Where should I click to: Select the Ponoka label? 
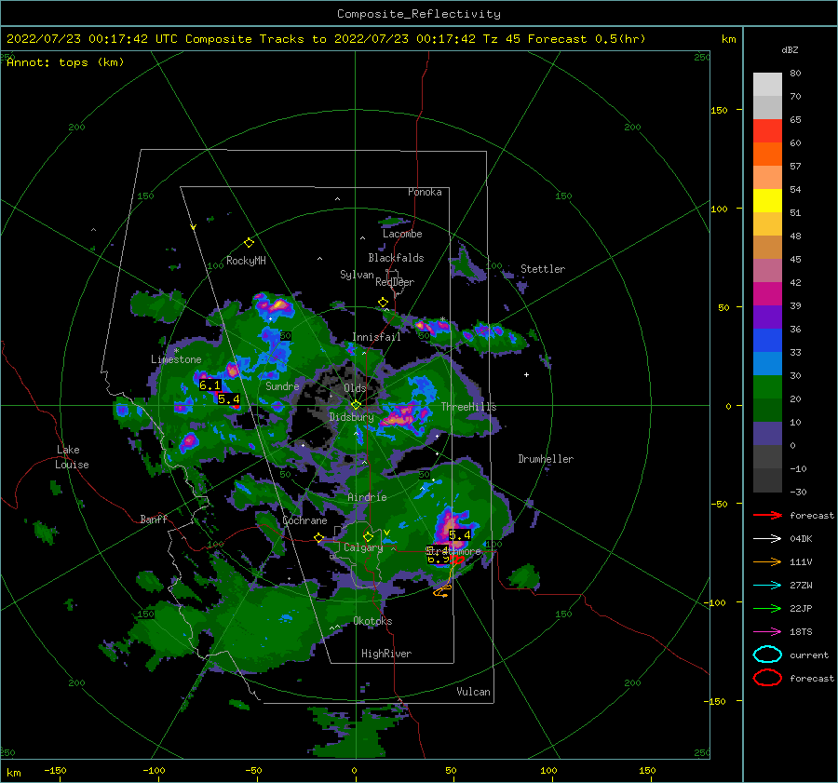click(x=425, y=192)
